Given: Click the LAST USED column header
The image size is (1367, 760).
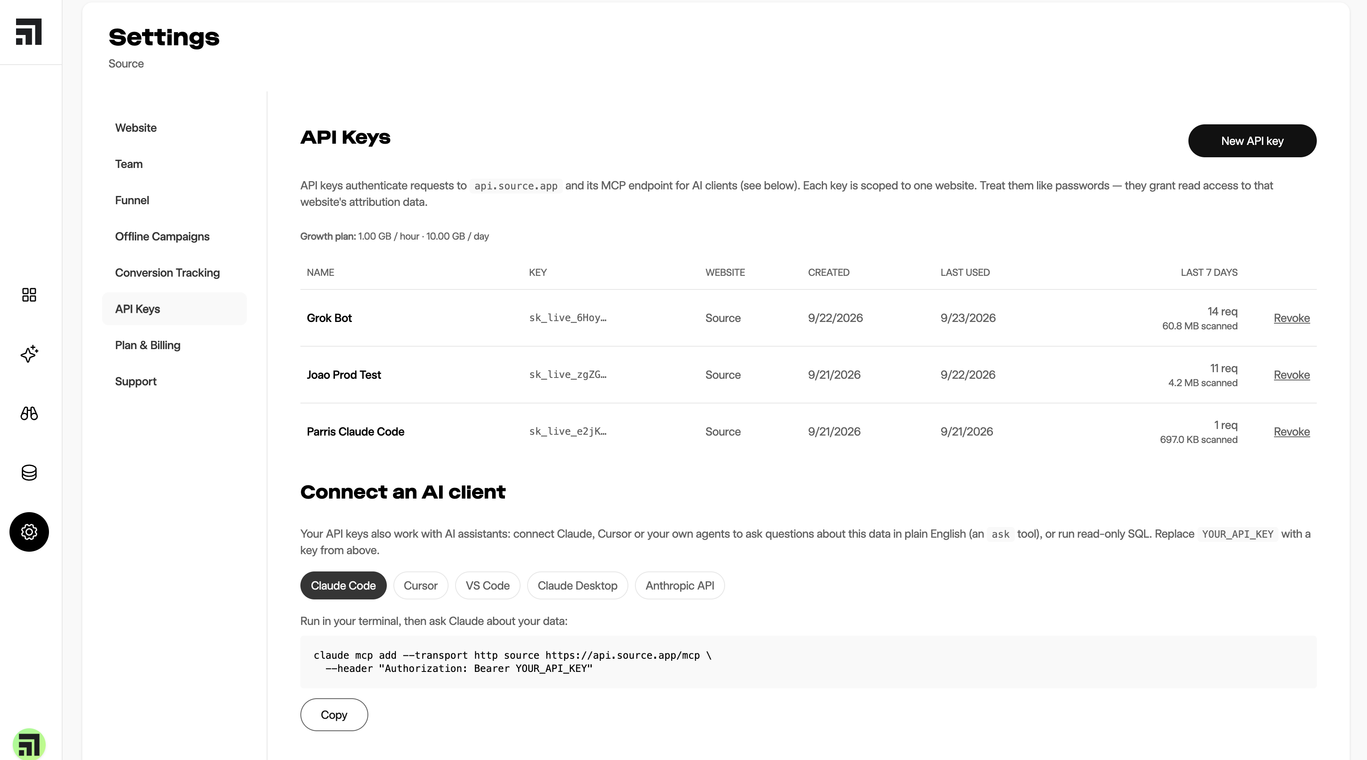Looking at the screenshot, I should [965, 273].
